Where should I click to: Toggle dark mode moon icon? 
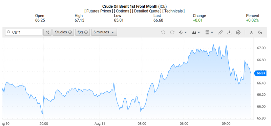[260, 32]
